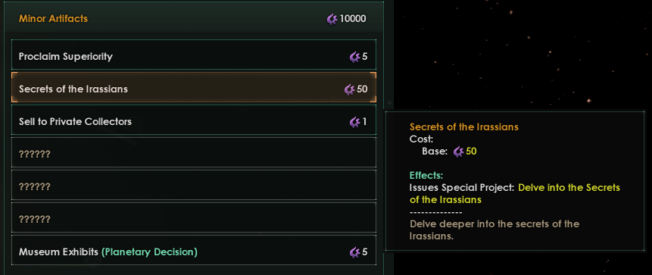Select the first ?????? locked entry
The width and height of the screenshot is (652, 275).
194,152
